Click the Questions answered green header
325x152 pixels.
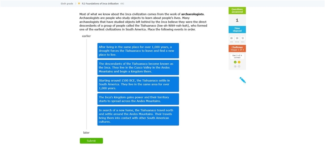point(237,11)
